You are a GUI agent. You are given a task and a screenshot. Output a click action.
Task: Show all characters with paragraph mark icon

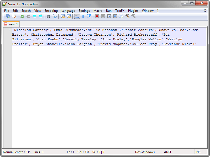click(x=83, y=16)
